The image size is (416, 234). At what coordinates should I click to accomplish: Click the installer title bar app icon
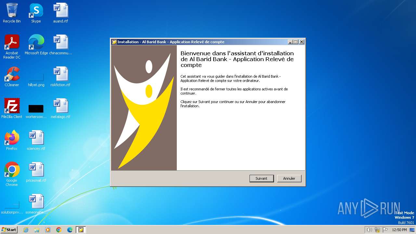pyautogui.click(x=114, y=42)
